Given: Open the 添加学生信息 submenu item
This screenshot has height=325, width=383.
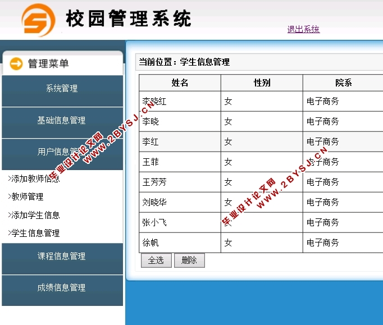Looking at the screenshot, I should click(x=34, y=215).
